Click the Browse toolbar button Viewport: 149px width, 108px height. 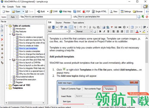pyautogui.click(x=138, y=12)
